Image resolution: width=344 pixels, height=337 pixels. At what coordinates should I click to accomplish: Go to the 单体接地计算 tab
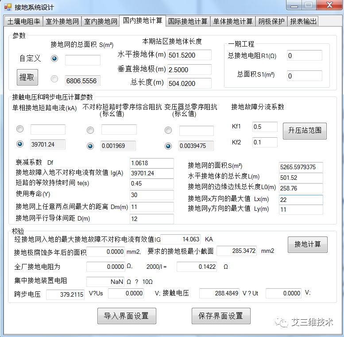click(233, 21)
